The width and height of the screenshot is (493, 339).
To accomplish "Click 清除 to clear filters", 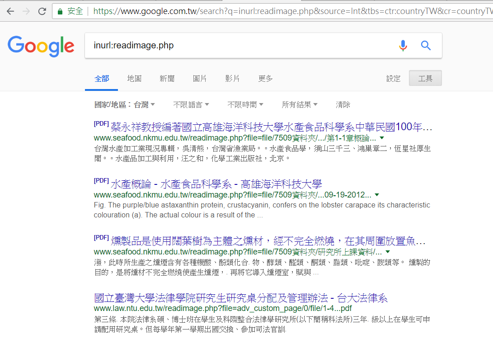I will [343, 105].
